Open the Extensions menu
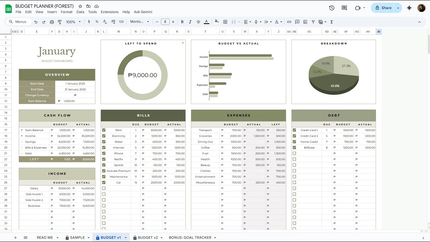Screen dimensions: 430x242 point(110,12)
